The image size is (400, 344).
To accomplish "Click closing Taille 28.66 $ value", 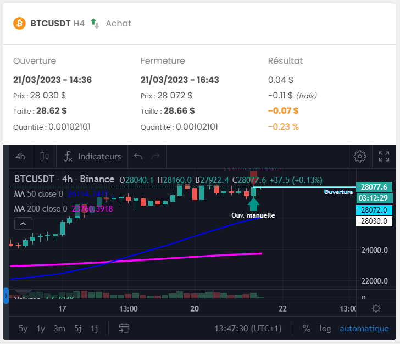I will 179,111.
